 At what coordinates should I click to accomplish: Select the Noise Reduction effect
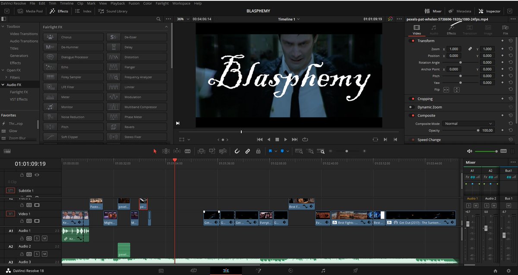tap(73, 117)
